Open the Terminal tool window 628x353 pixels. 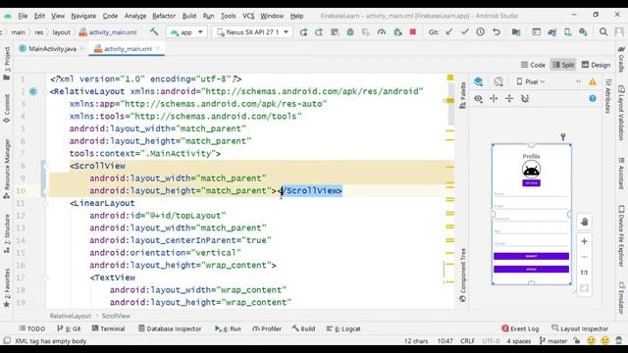tap(109, 328)
